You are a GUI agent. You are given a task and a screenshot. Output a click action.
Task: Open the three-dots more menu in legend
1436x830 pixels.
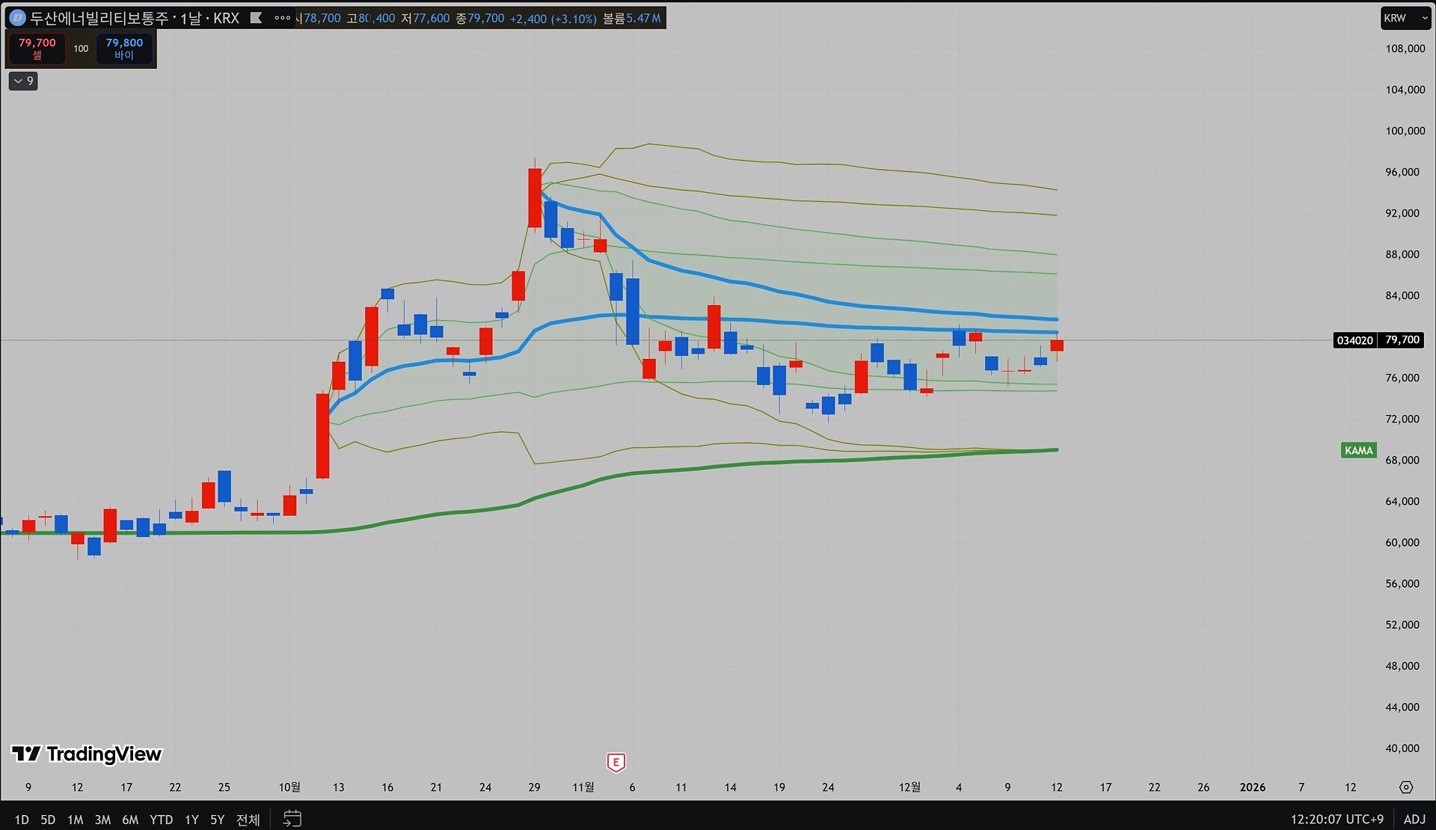pos(282,18)
